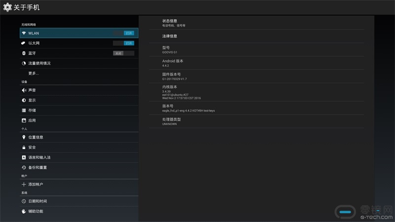The width and height of the screenshot is (395, 222).
Task: Disable the Ethernet (以太网) switch
Action: coord(123,43)
